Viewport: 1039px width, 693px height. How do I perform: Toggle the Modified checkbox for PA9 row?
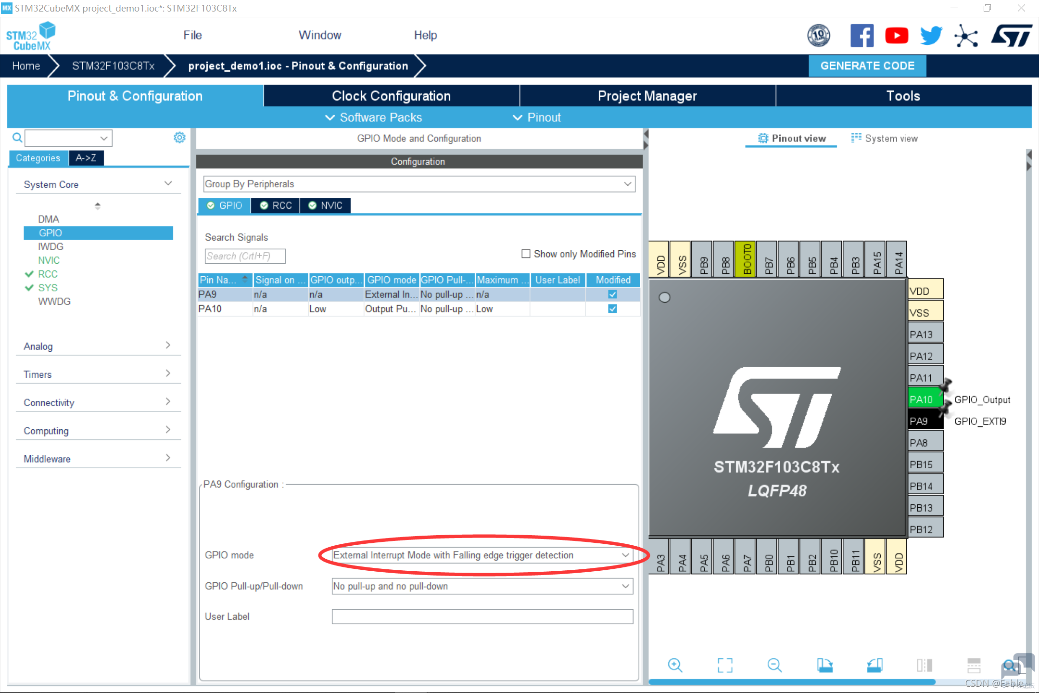point(612,294)
